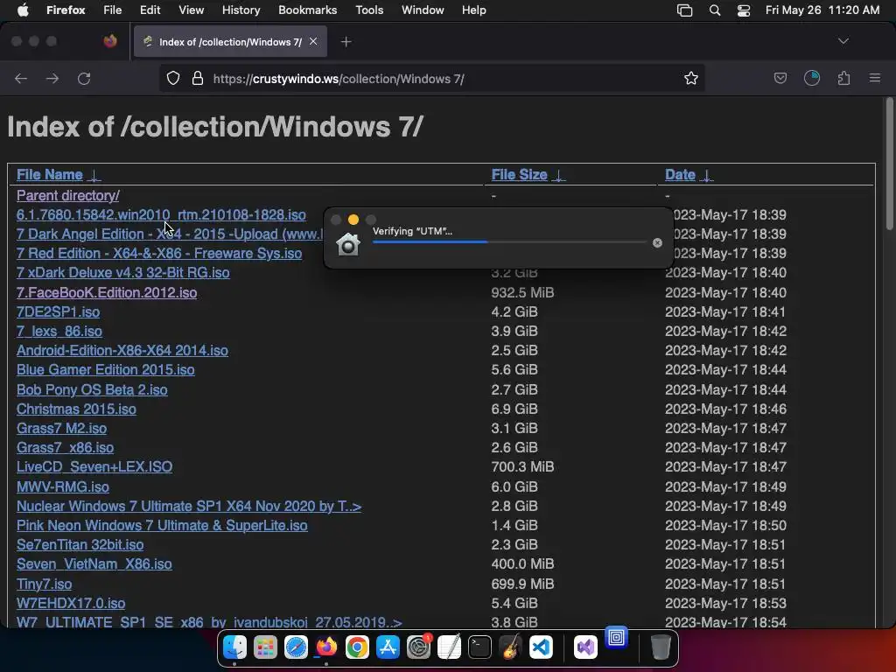896x672 pixels.
Task: Download 7 Red Edition X64-&-X86 iso
Action: [159, 253]
